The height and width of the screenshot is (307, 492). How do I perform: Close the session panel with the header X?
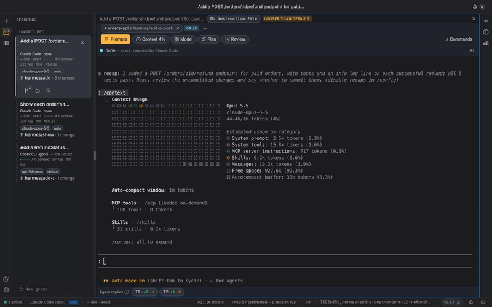pos(474,19)
